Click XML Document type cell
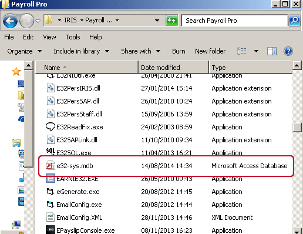This screenshot has height=234, width=303. click(232, 218)
